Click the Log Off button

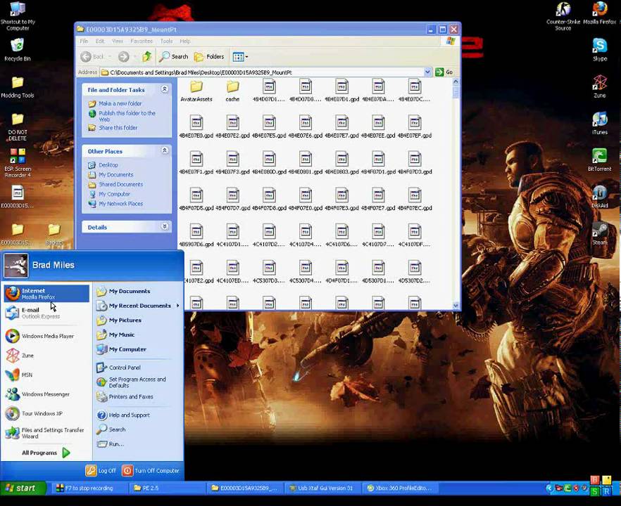[x=101, y=471]
